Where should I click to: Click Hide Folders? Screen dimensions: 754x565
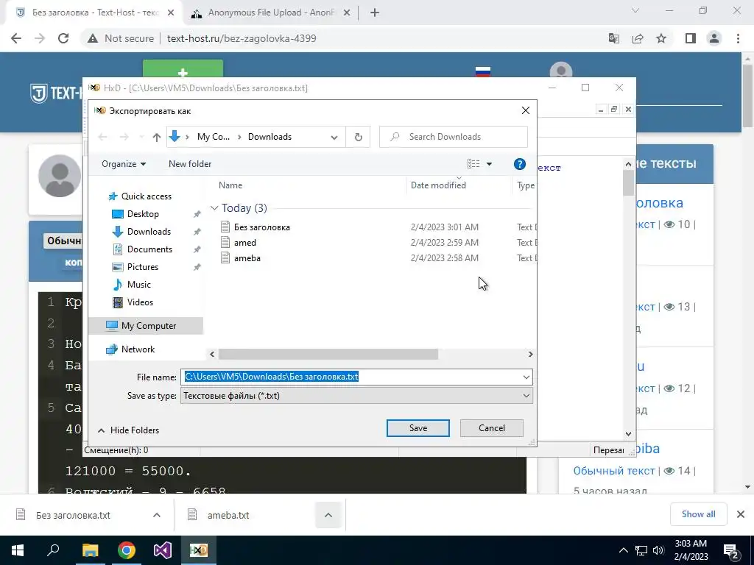pos(128,430)
